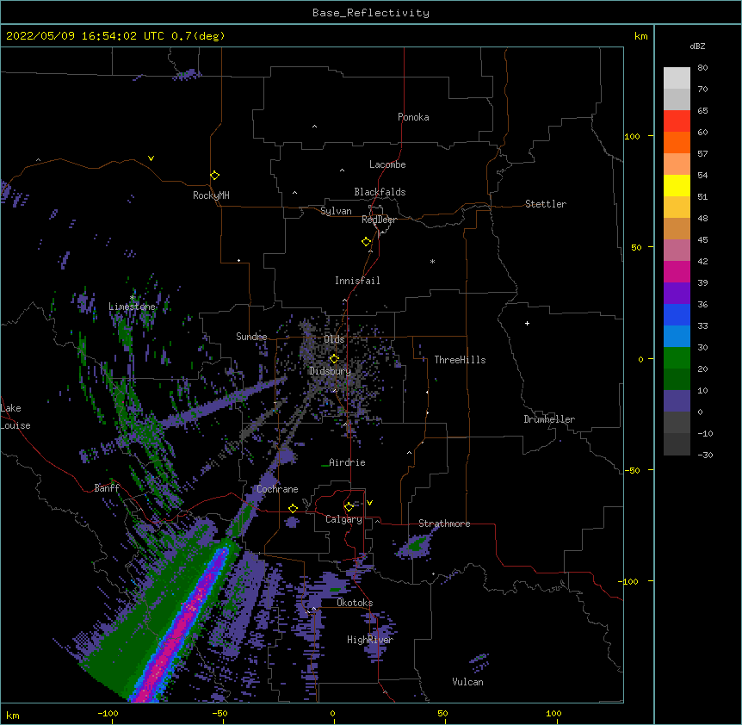Click the Base_Reflectivity title

click(x=371, y=13)
